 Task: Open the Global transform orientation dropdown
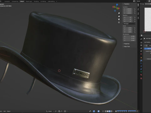tap(50, 111)
